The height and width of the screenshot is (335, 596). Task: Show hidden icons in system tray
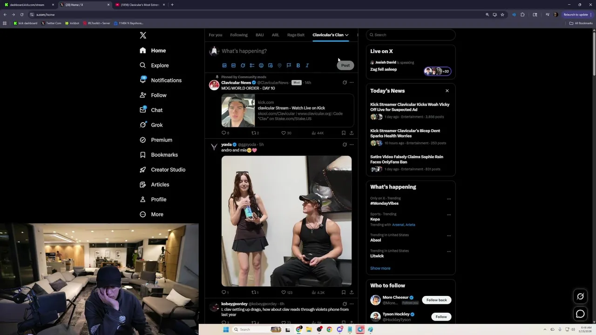tap(545, 329)
